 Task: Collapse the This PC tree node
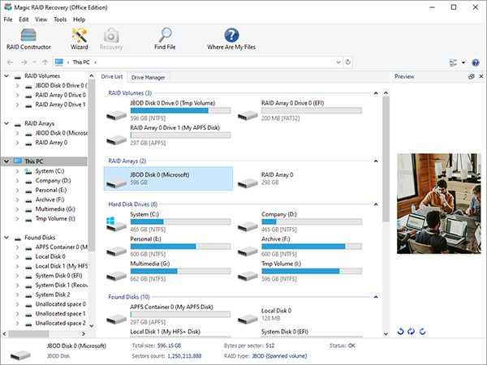point(6,161)
